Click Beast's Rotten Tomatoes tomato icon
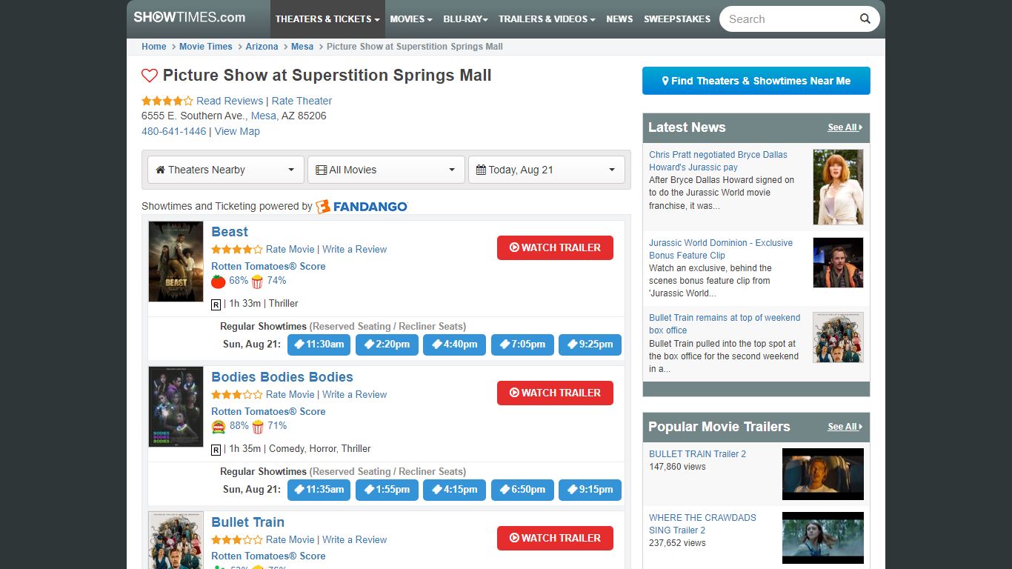This screenshot has height=569, width=1012. click(x=219, y=282)
